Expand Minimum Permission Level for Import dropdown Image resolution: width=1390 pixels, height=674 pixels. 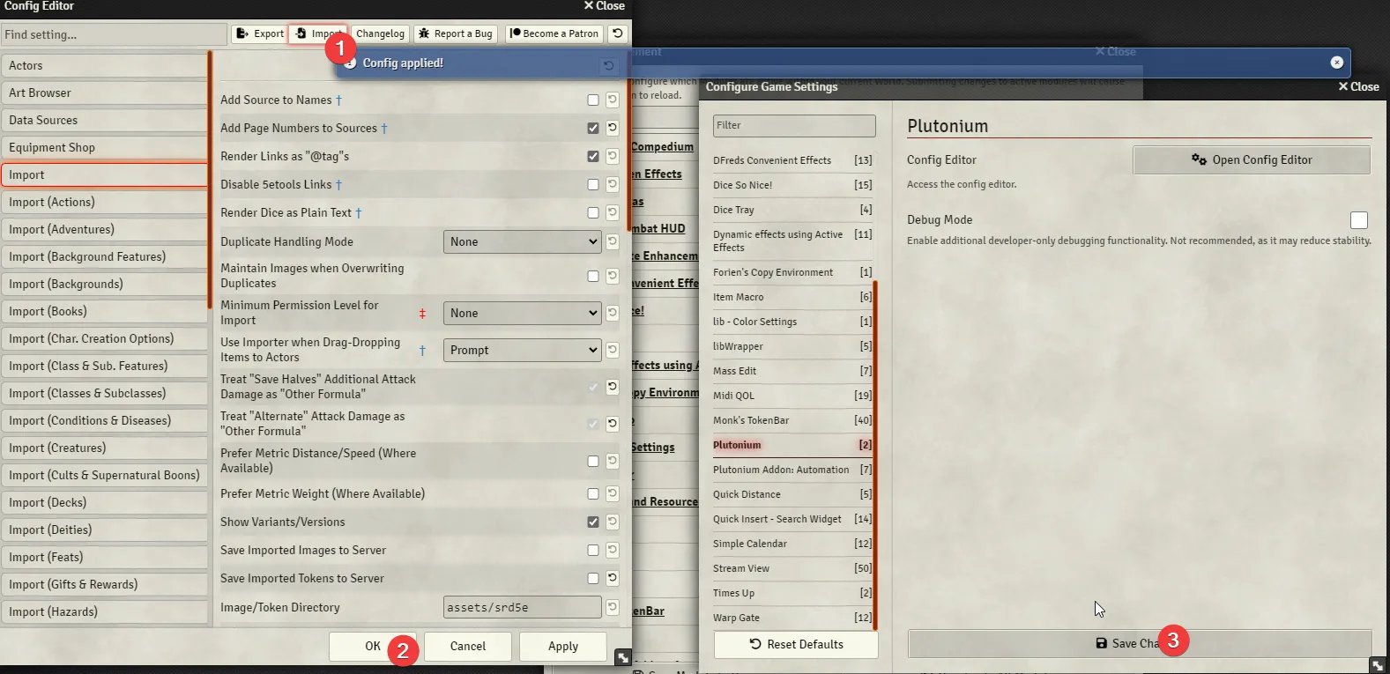click(522, 313)
